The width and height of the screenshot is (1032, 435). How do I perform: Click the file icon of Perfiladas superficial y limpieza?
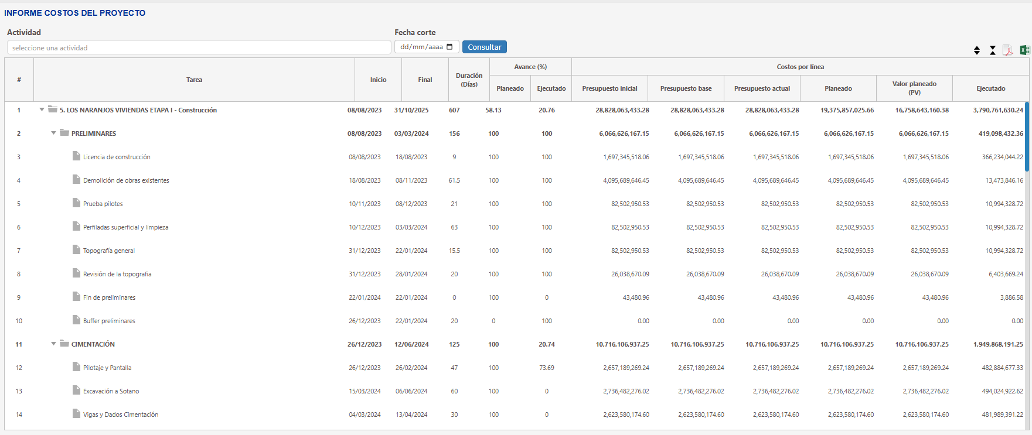pyautogui.click(x=76, y=226)
